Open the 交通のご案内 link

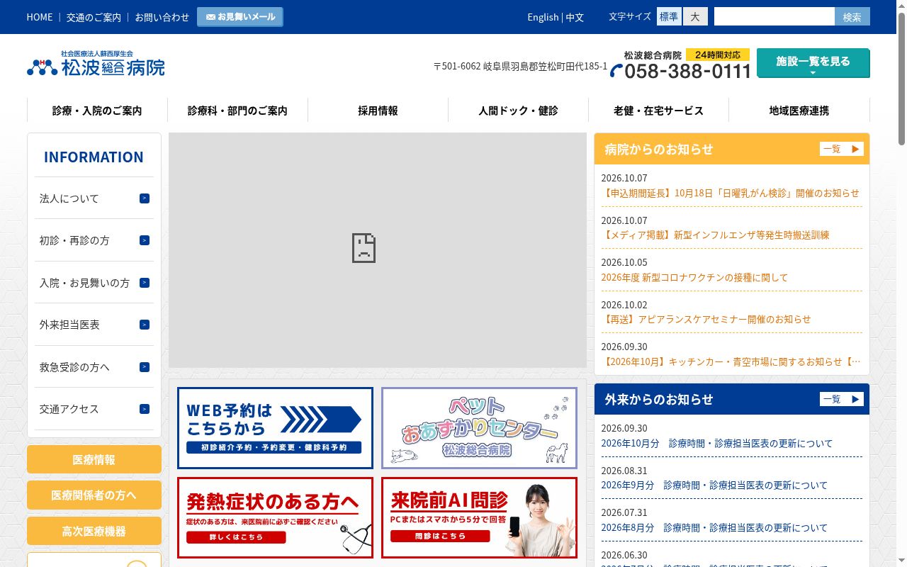click(x=94, y=17)
